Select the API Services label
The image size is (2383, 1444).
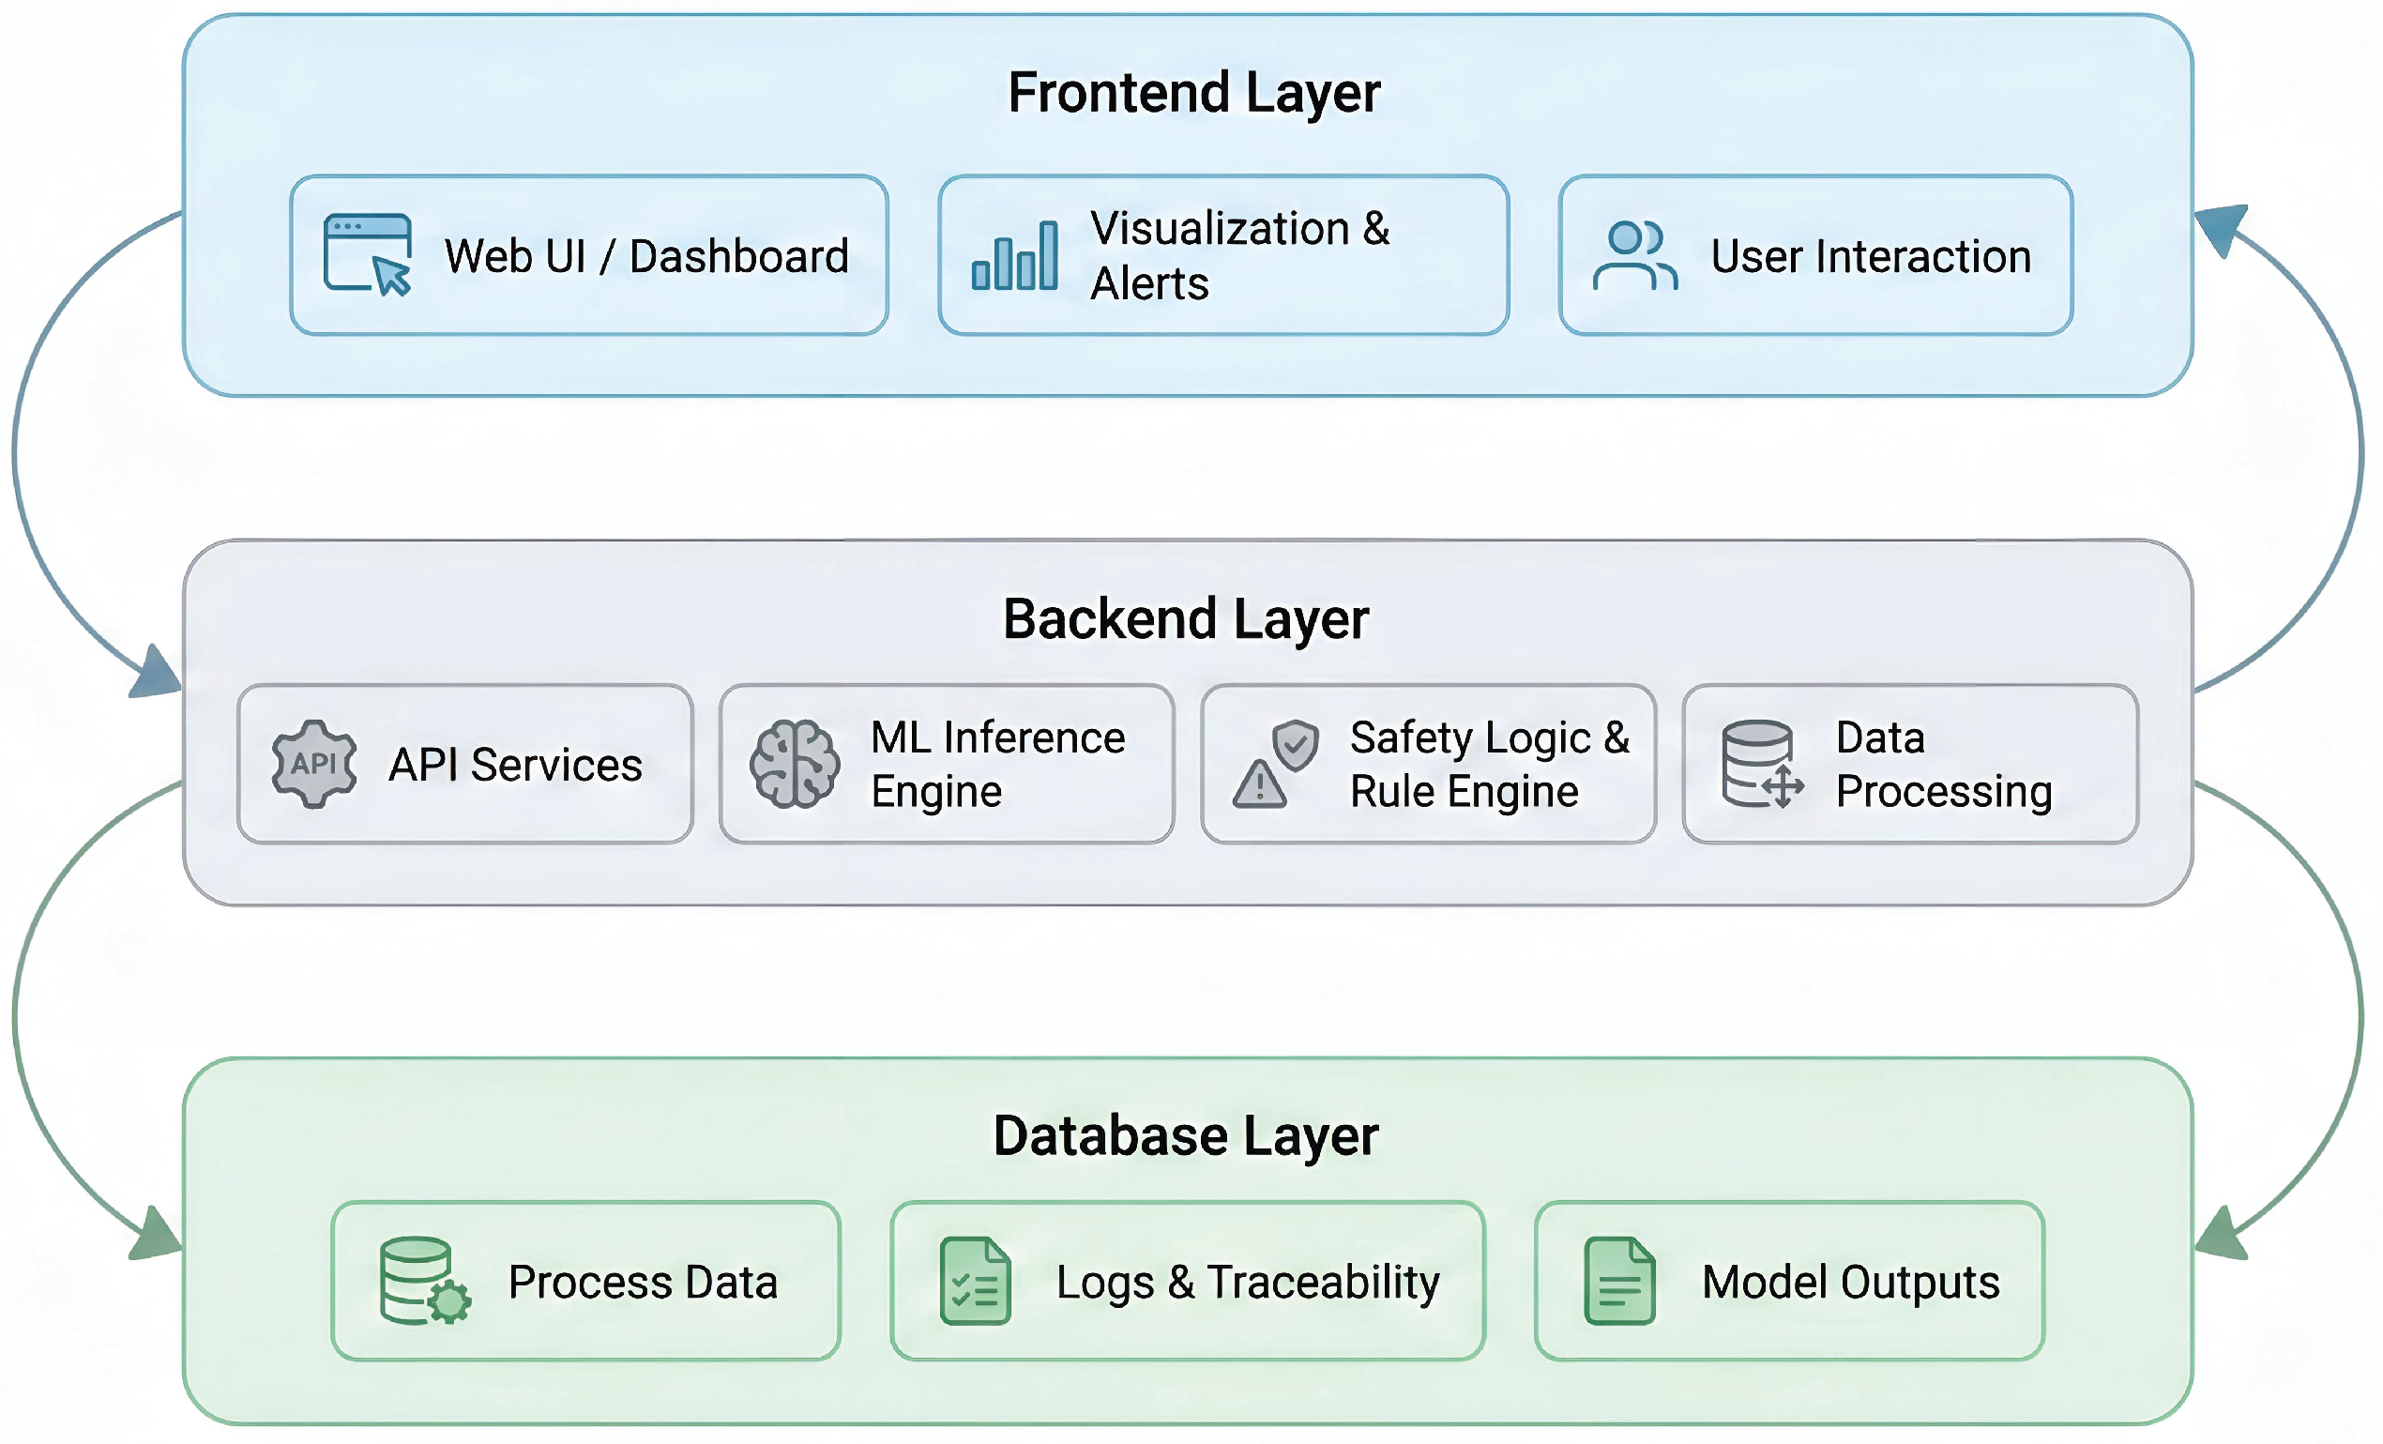515,765
